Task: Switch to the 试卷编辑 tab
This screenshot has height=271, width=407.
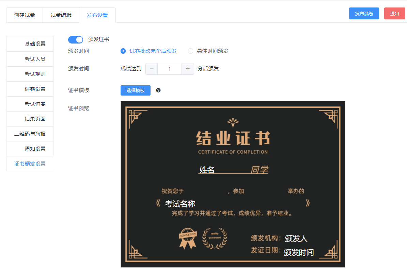Action: pos(61,15)
